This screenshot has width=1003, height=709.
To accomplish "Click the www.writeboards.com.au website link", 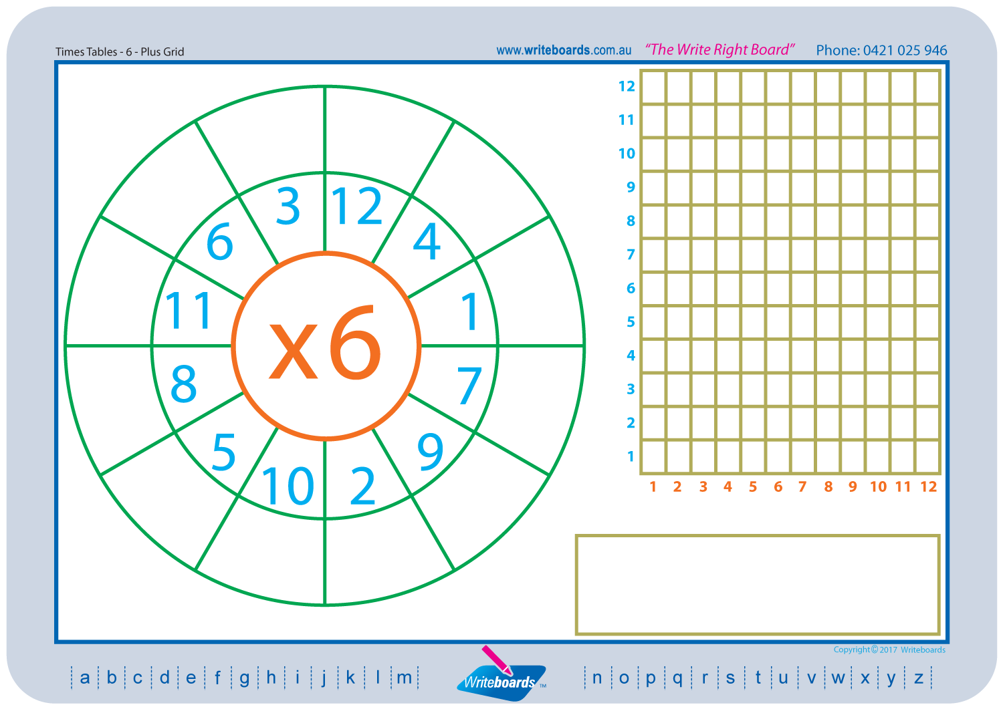I will 564,50.
